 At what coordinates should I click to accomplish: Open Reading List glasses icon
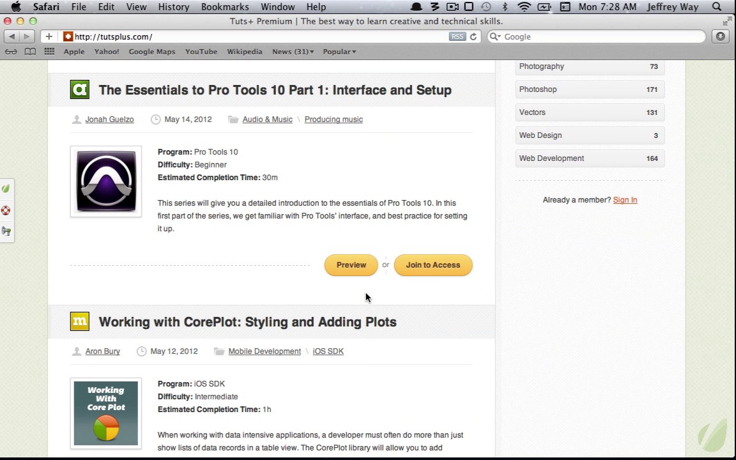[x=11, y=52]
